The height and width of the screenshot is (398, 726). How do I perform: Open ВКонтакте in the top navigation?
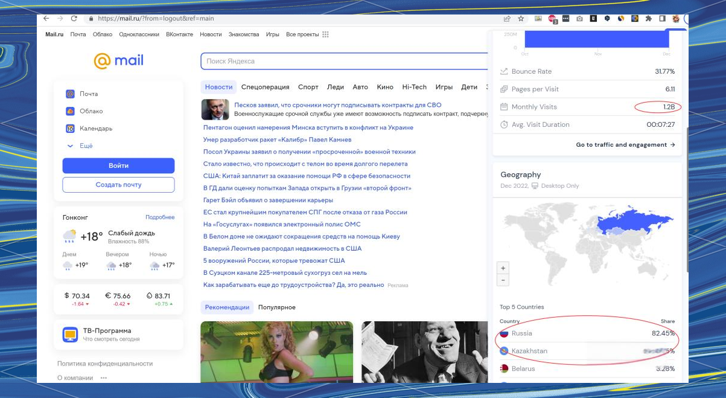pyautogui.click(x=180, y=34)
